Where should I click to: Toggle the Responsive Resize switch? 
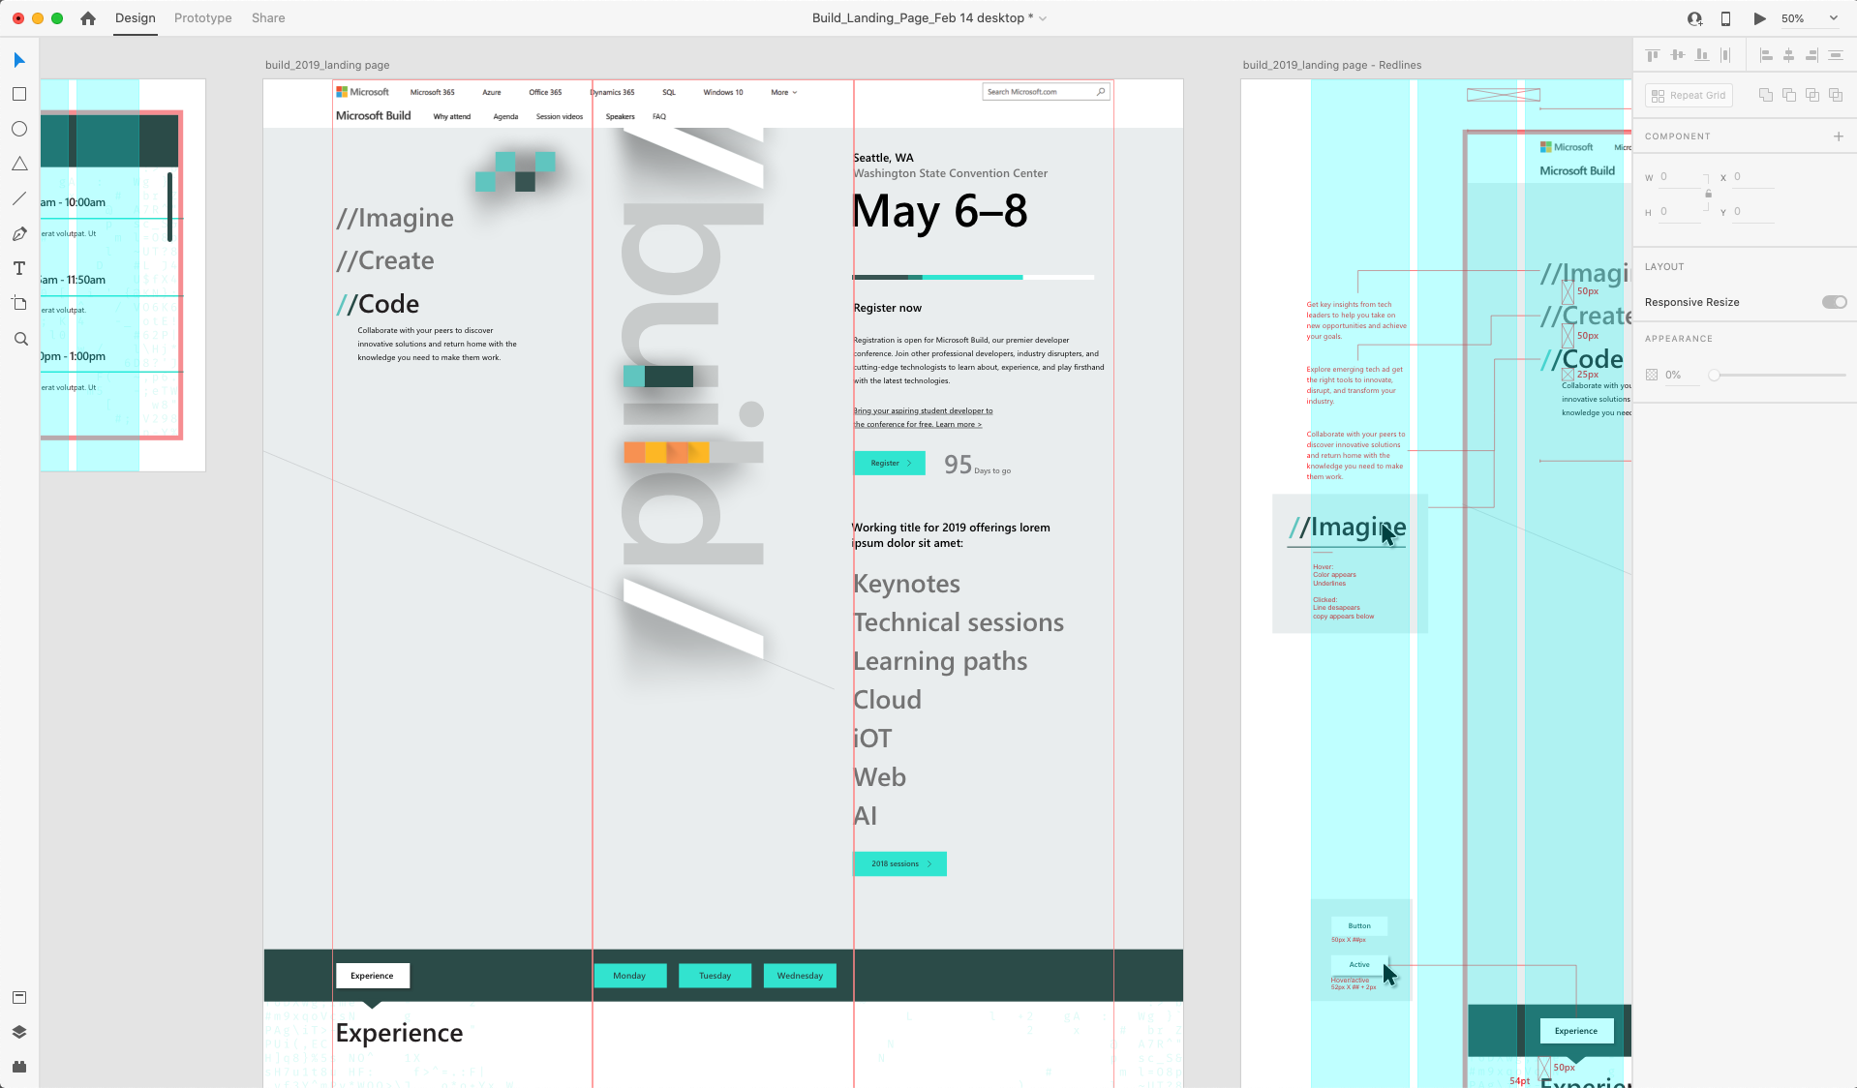tap(1834, 302)
